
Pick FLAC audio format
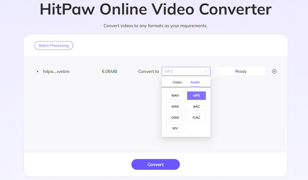196,117
